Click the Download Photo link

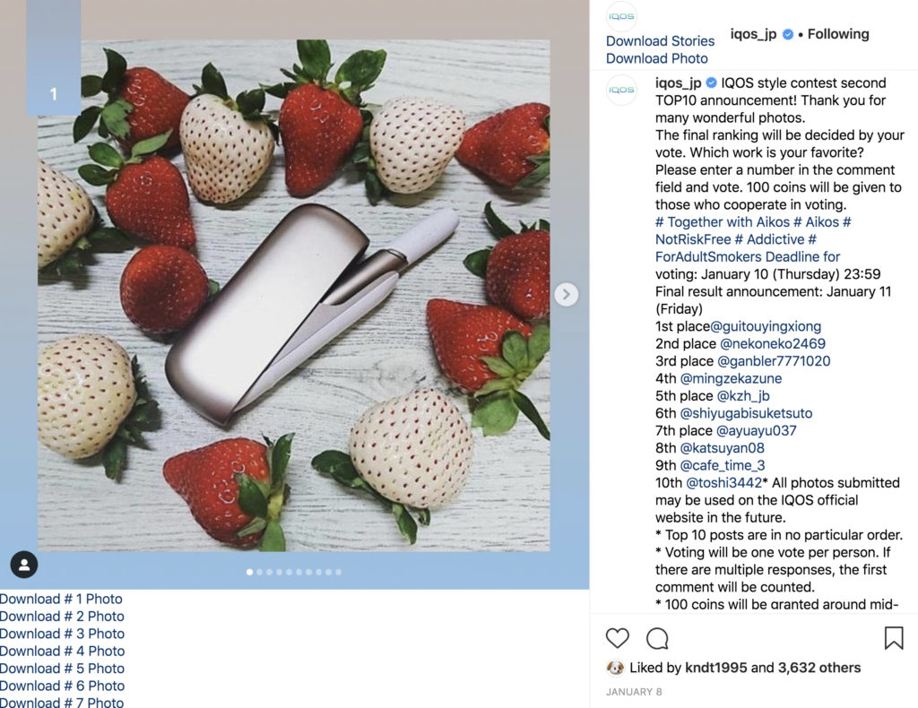coord(657,58)
